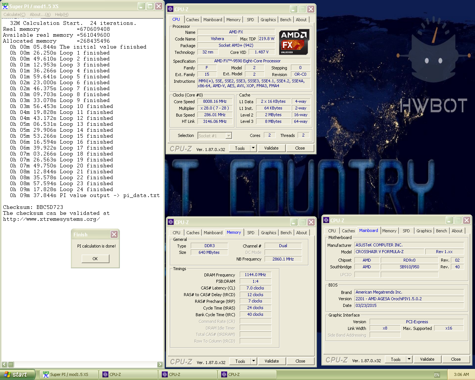Switch to Caches tab in the top CPU-Z window
The height and width of the screenshot is (380, 475).
point(193,20)
